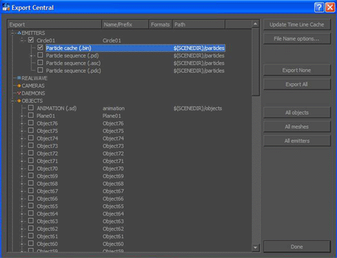
Task: Collapse the OBJECTS tree branch
Action: (x=12, y=101)
